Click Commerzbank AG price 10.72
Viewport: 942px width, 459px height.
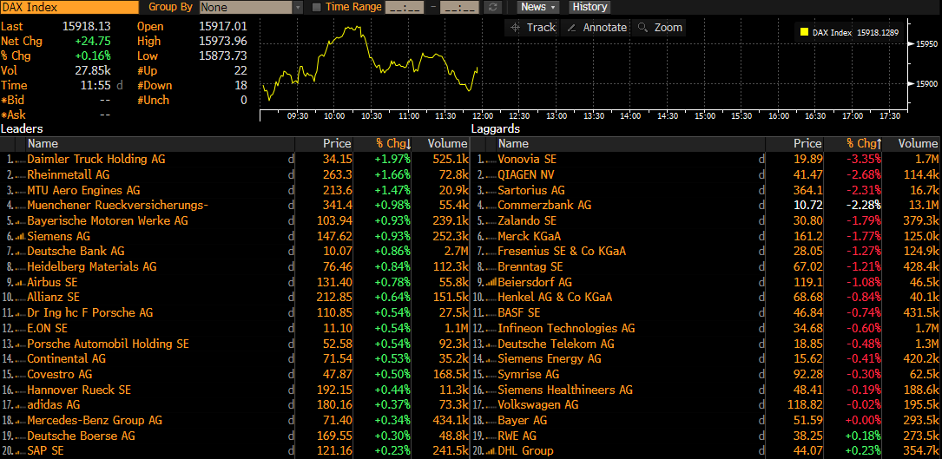(x=807, y=206)
